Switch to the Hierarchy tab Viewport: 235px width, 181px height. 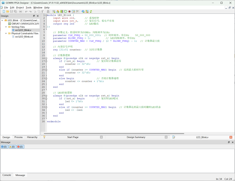32,137
